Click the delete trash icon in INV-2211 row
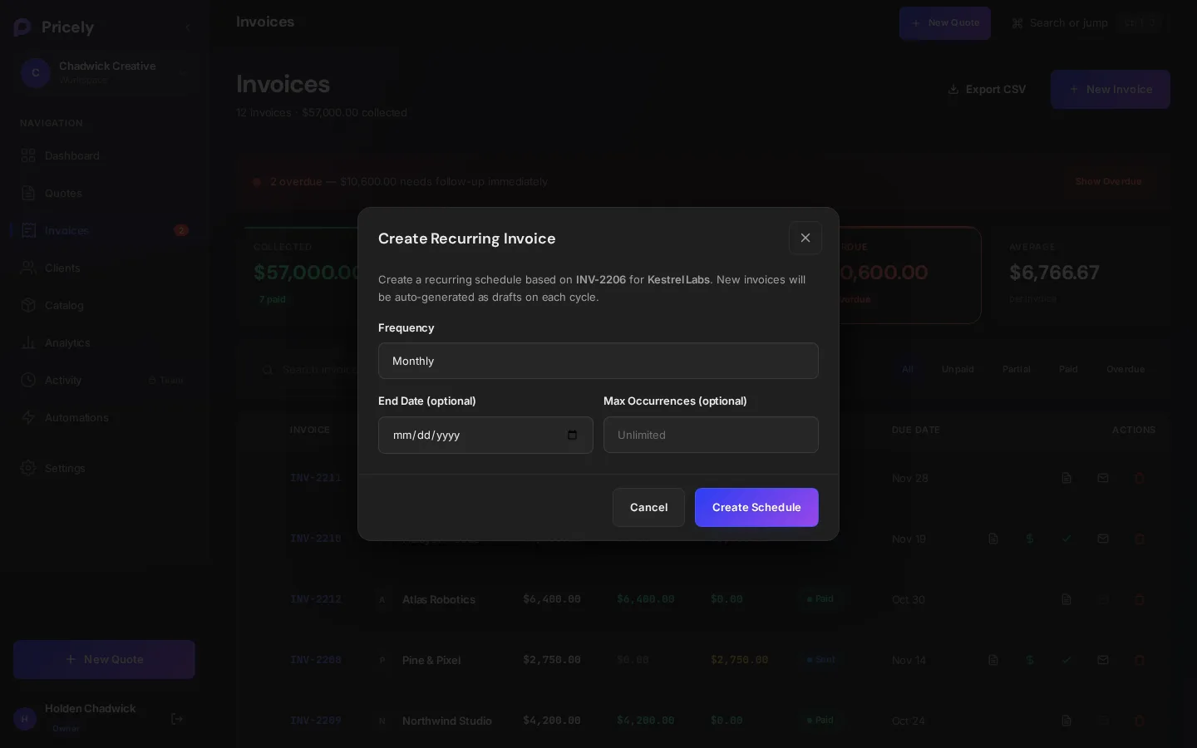Image resolution: width=1197 pixels, height=748 pixels. tap(1140, 478)
